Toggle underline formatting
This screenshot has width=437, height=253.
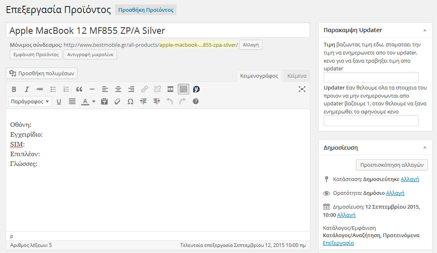click(59, 101)
